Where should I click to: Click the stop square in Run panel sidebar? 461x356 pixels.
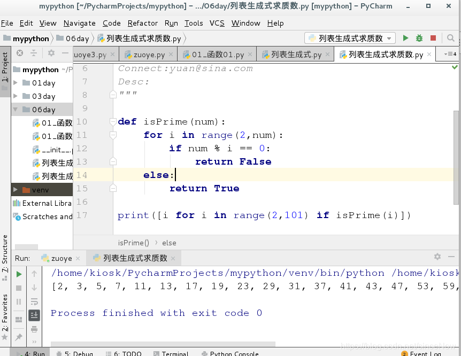point(19,288)
